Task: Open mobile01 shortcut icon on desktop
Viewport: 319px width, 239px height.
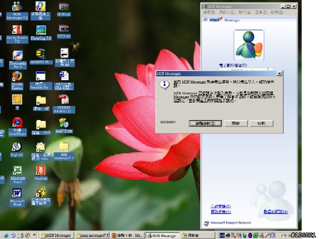Action: coord(41,56)
